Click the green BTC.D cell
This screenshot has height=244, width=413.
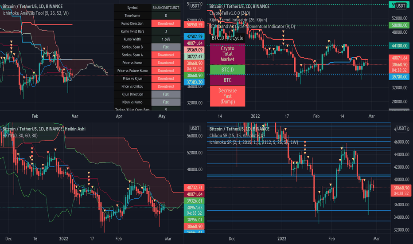(x=228, y=70)
